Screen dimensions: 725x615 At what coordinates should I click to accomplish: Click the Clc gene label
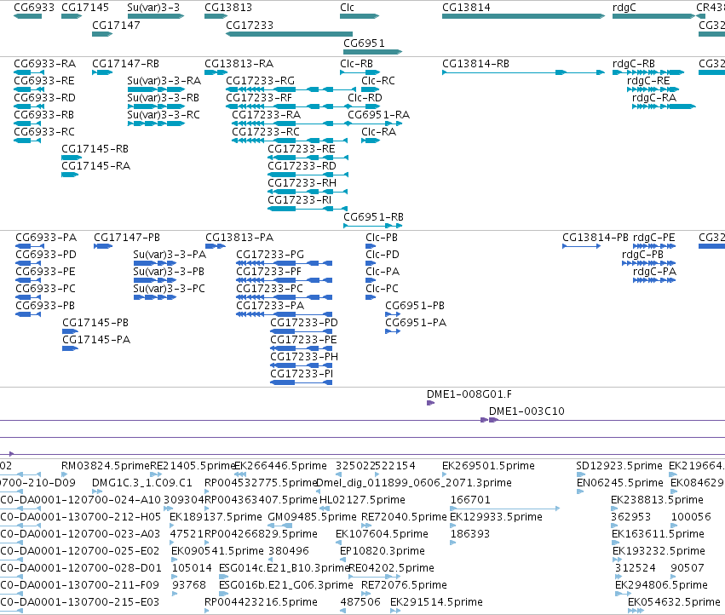(x=347, y=8)
